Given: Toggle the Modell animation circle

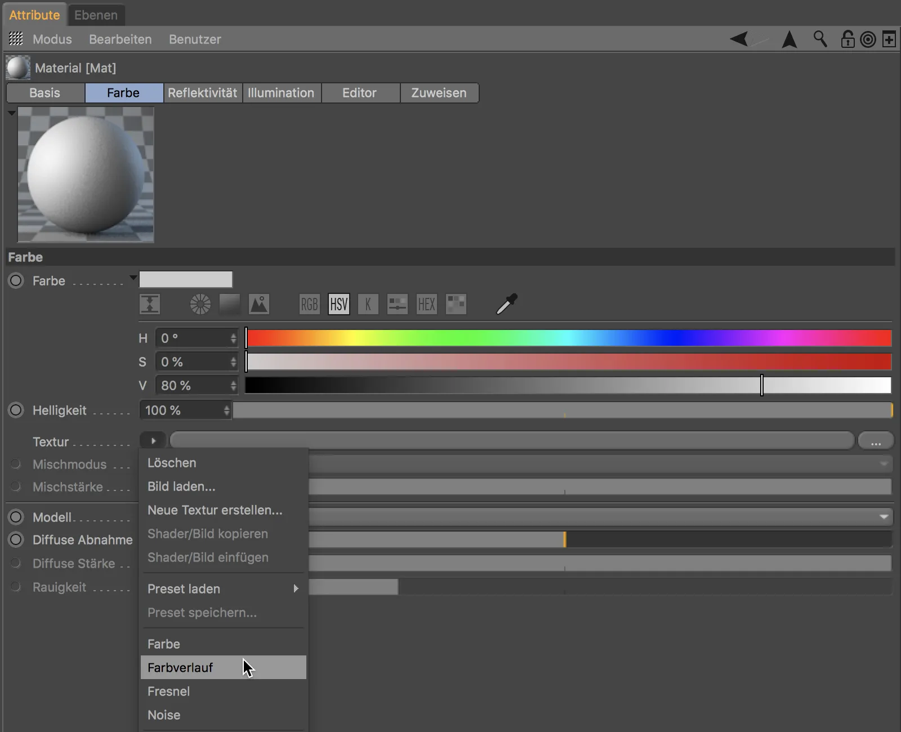Looking at the screenshot, I should click(16, 517).
